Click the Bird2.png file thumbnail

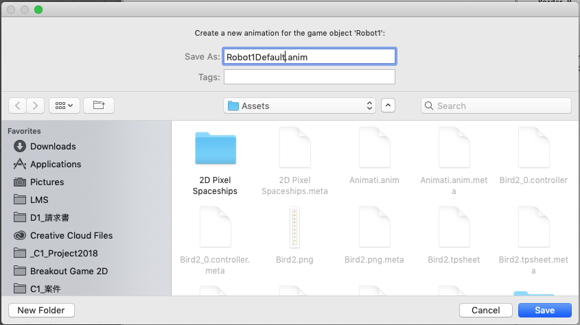tap(294, 228)
